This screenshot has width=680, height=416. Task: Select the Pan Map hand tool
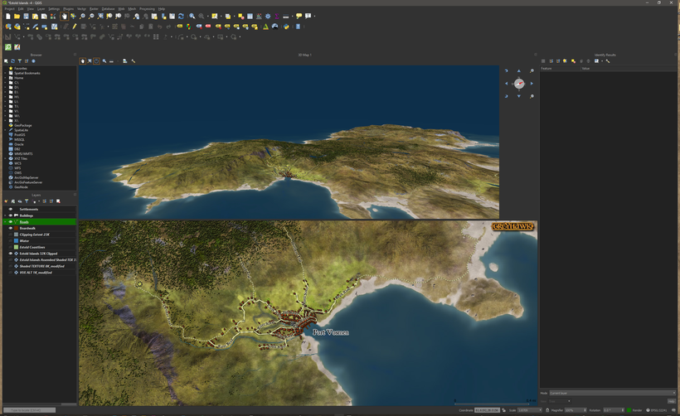click(x=63, y=16)
